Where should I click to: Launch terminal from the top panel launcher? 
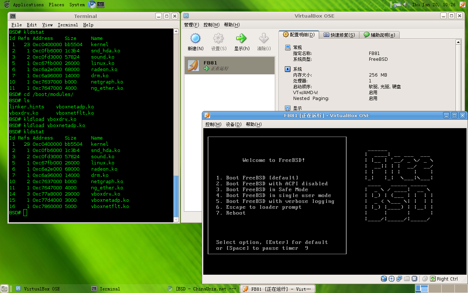101,4
